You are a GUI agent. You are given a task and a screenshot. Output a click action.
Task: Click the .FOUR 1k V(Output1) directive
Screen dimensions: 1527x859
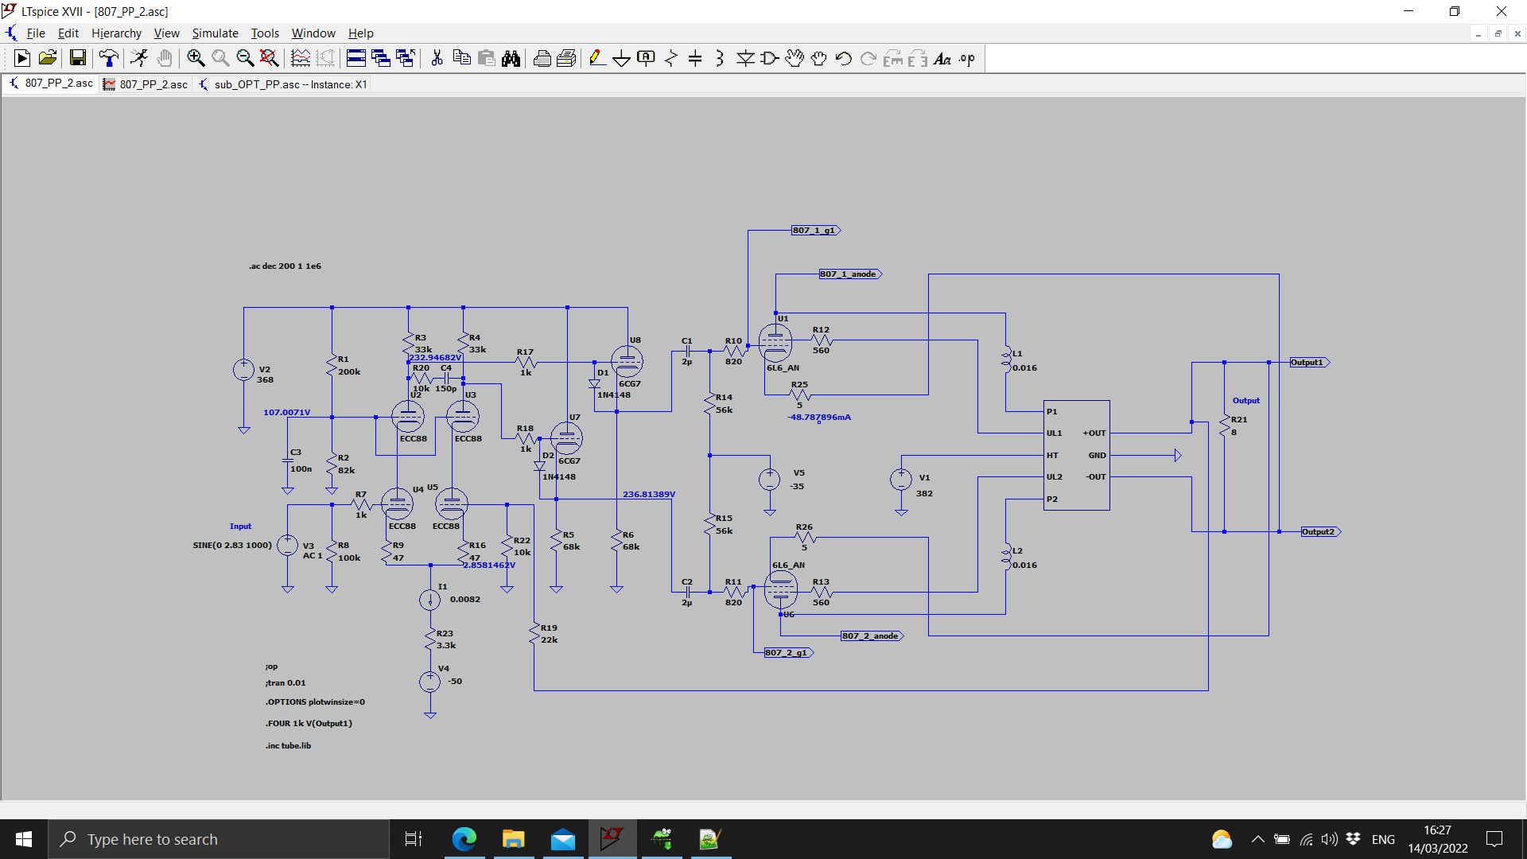309,724
